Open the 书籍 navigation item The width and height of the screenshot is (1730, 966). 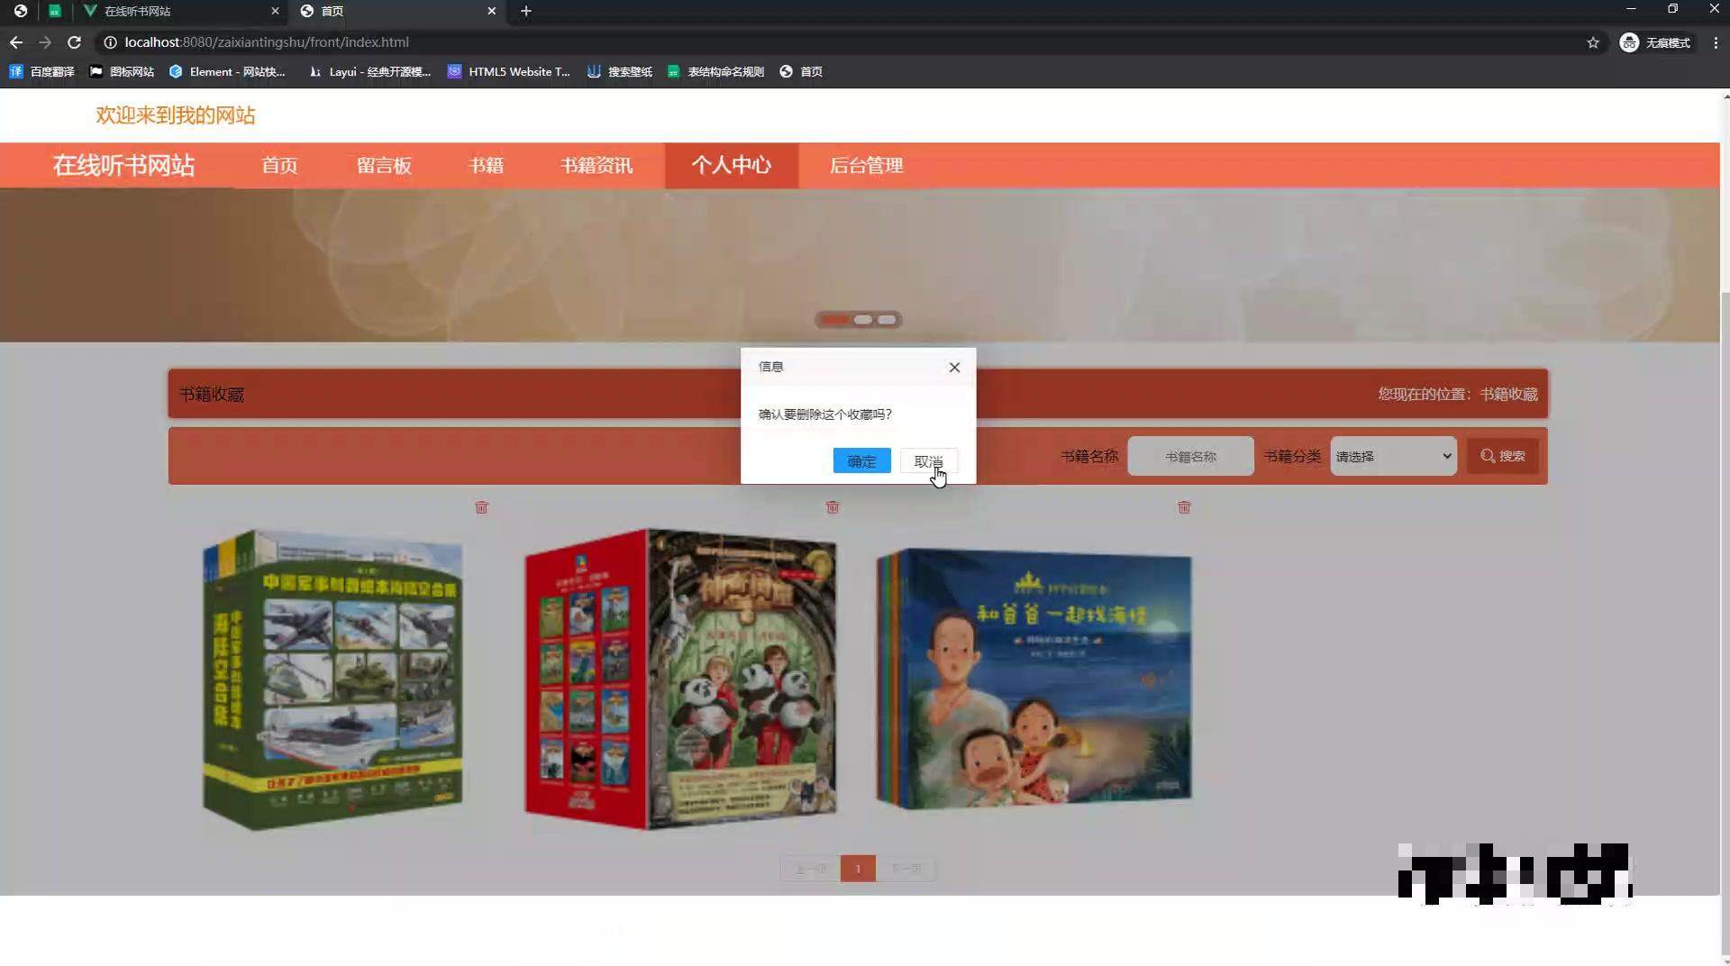486,165
